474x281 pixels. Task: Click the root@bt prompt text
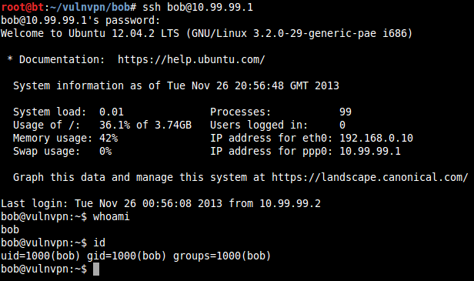(x=22, y=7)
